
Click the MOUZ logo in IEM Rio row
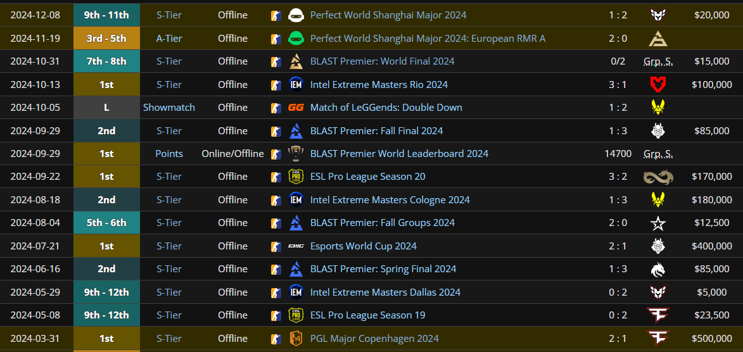(658, 85)
